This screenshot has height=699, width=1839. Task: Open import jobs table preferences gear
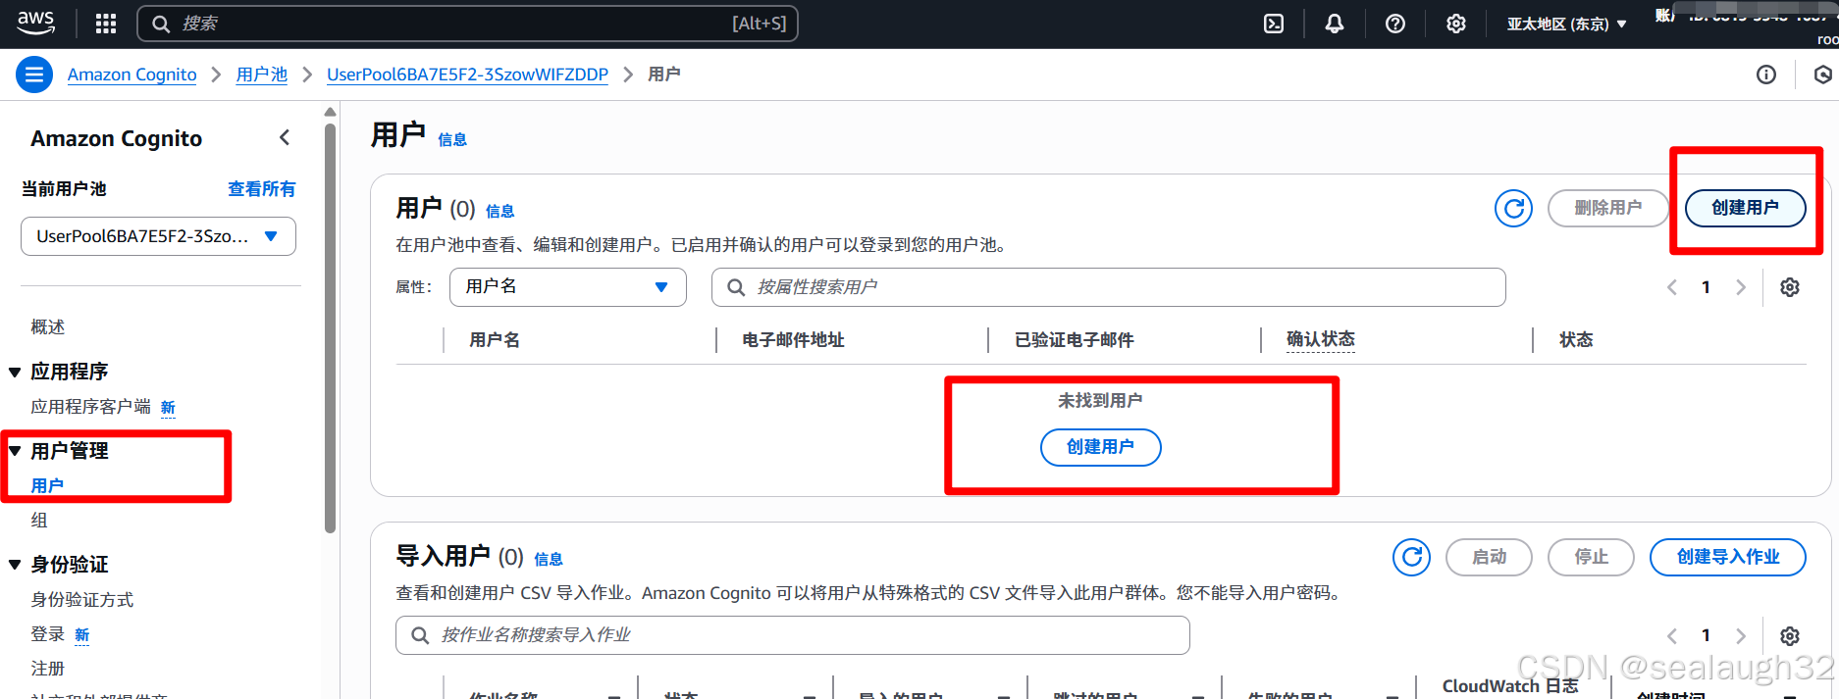click(x=1790, y=636)
